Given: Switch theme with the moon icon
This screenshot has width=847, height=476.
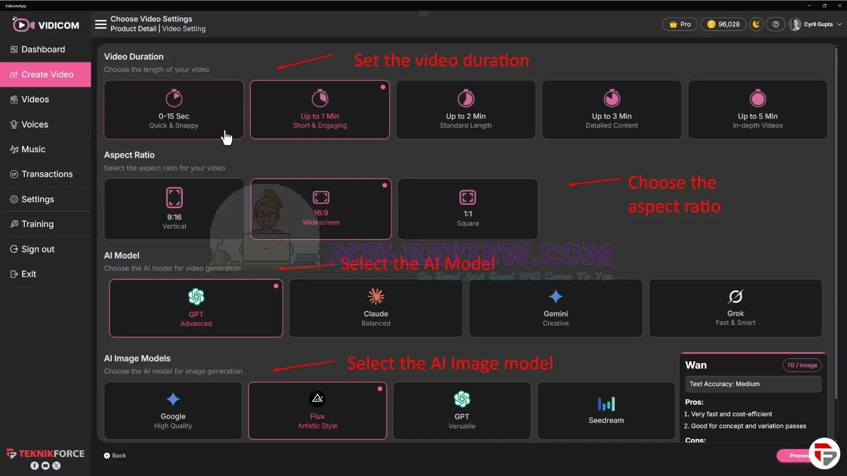Looking at the screenshot, I should click(x=756, y=24).
